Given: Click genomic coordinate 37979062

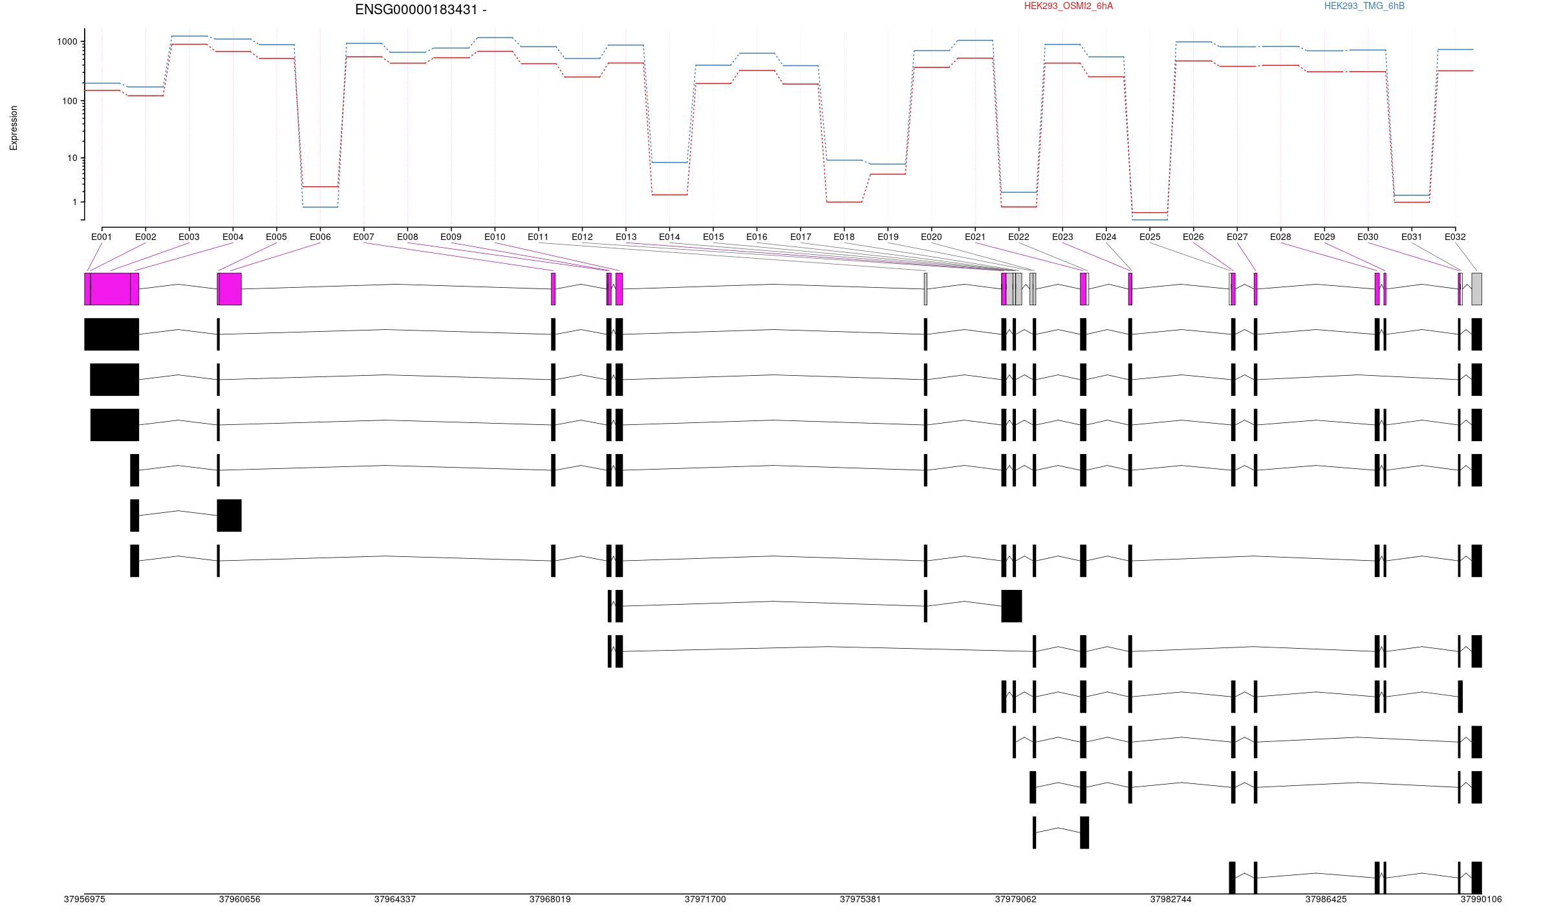Looking at the screenshot, I should pos(1015,899).
